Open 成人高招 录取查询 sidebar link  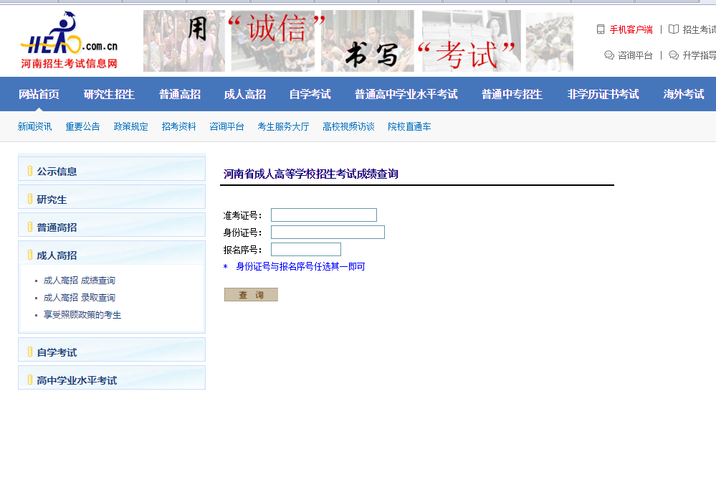pos(79,298)
